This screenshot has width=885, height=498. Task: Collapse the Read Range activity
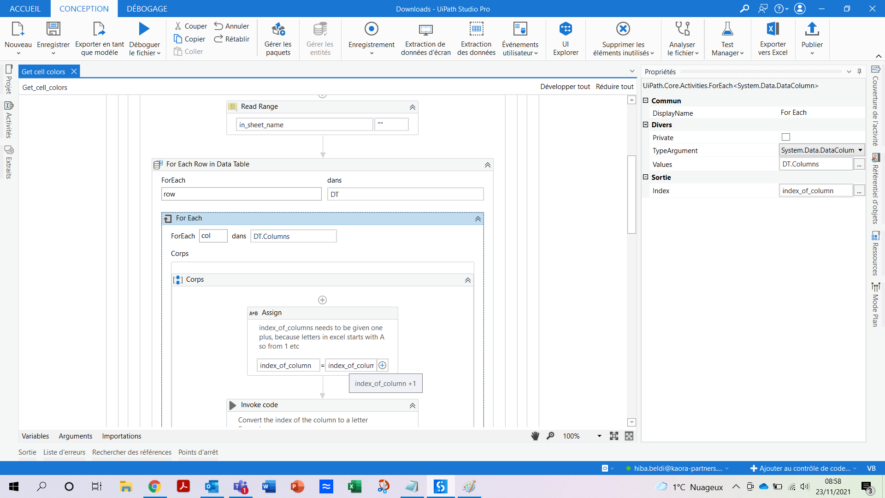(x=413, y=107)
